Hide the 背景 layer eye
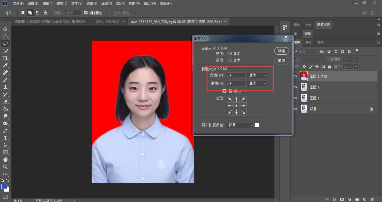Viewport: 382px width, 202px height. 295,109
